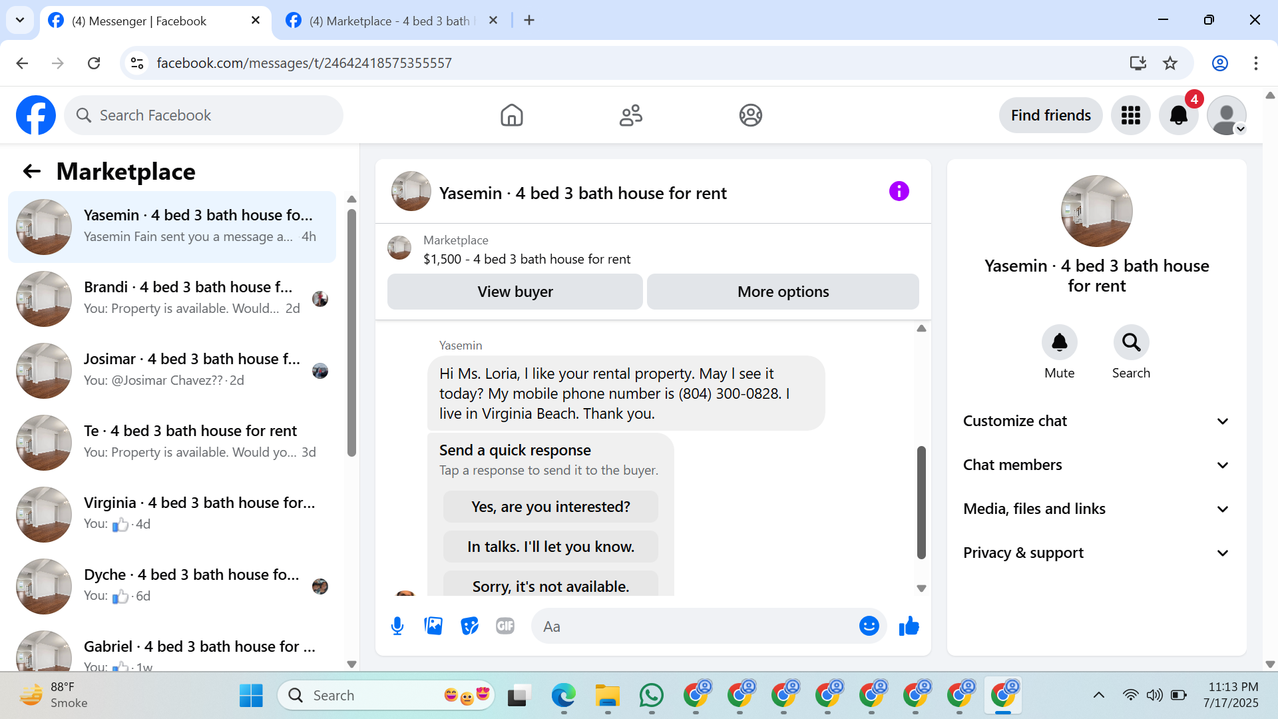This screenshot has height=719, width=1278.
Task: Click the browser address bar URL
Action: click(x=304, y=63)
